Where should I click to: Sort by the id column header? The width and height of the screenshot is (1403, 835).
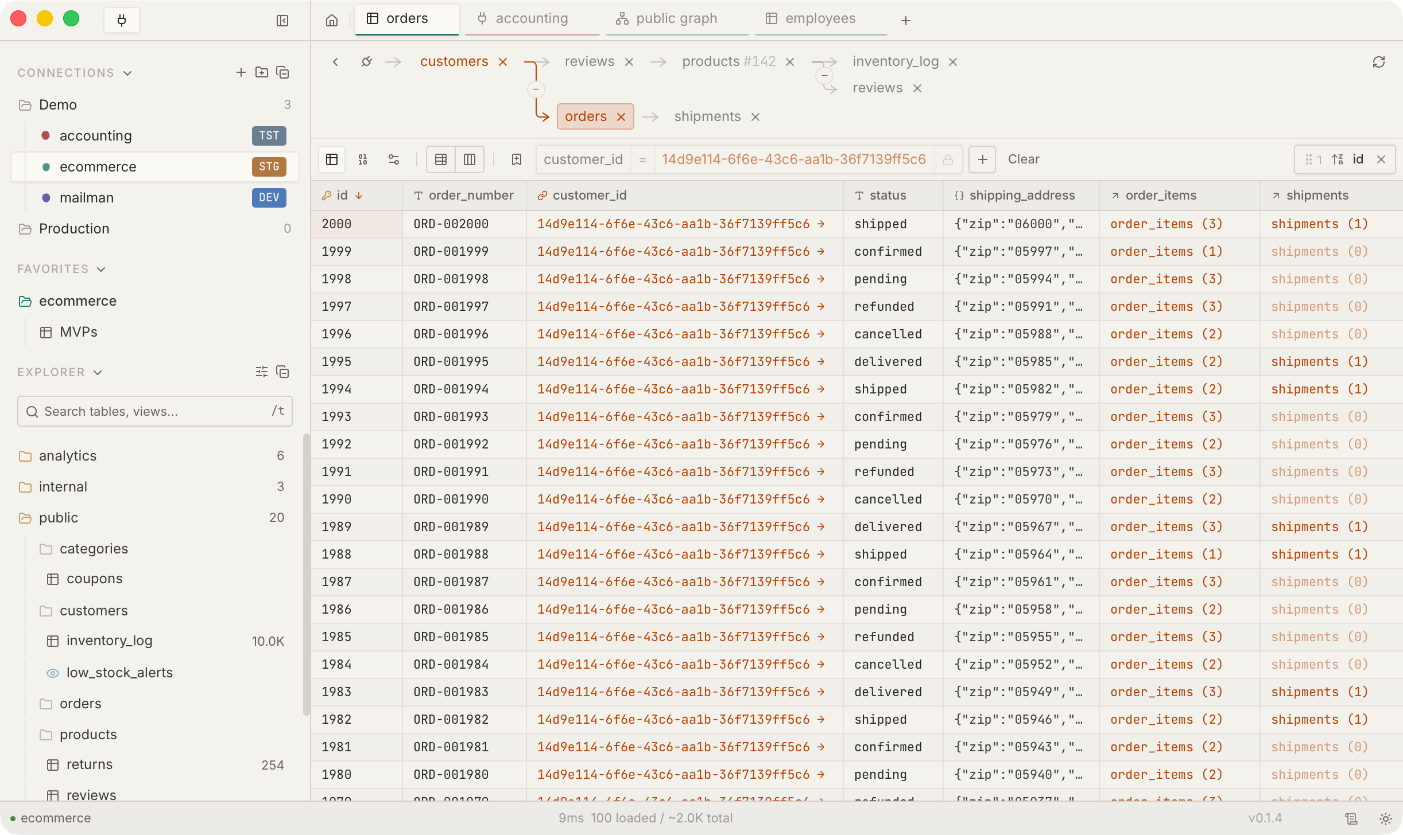click(x=356, y=196)
